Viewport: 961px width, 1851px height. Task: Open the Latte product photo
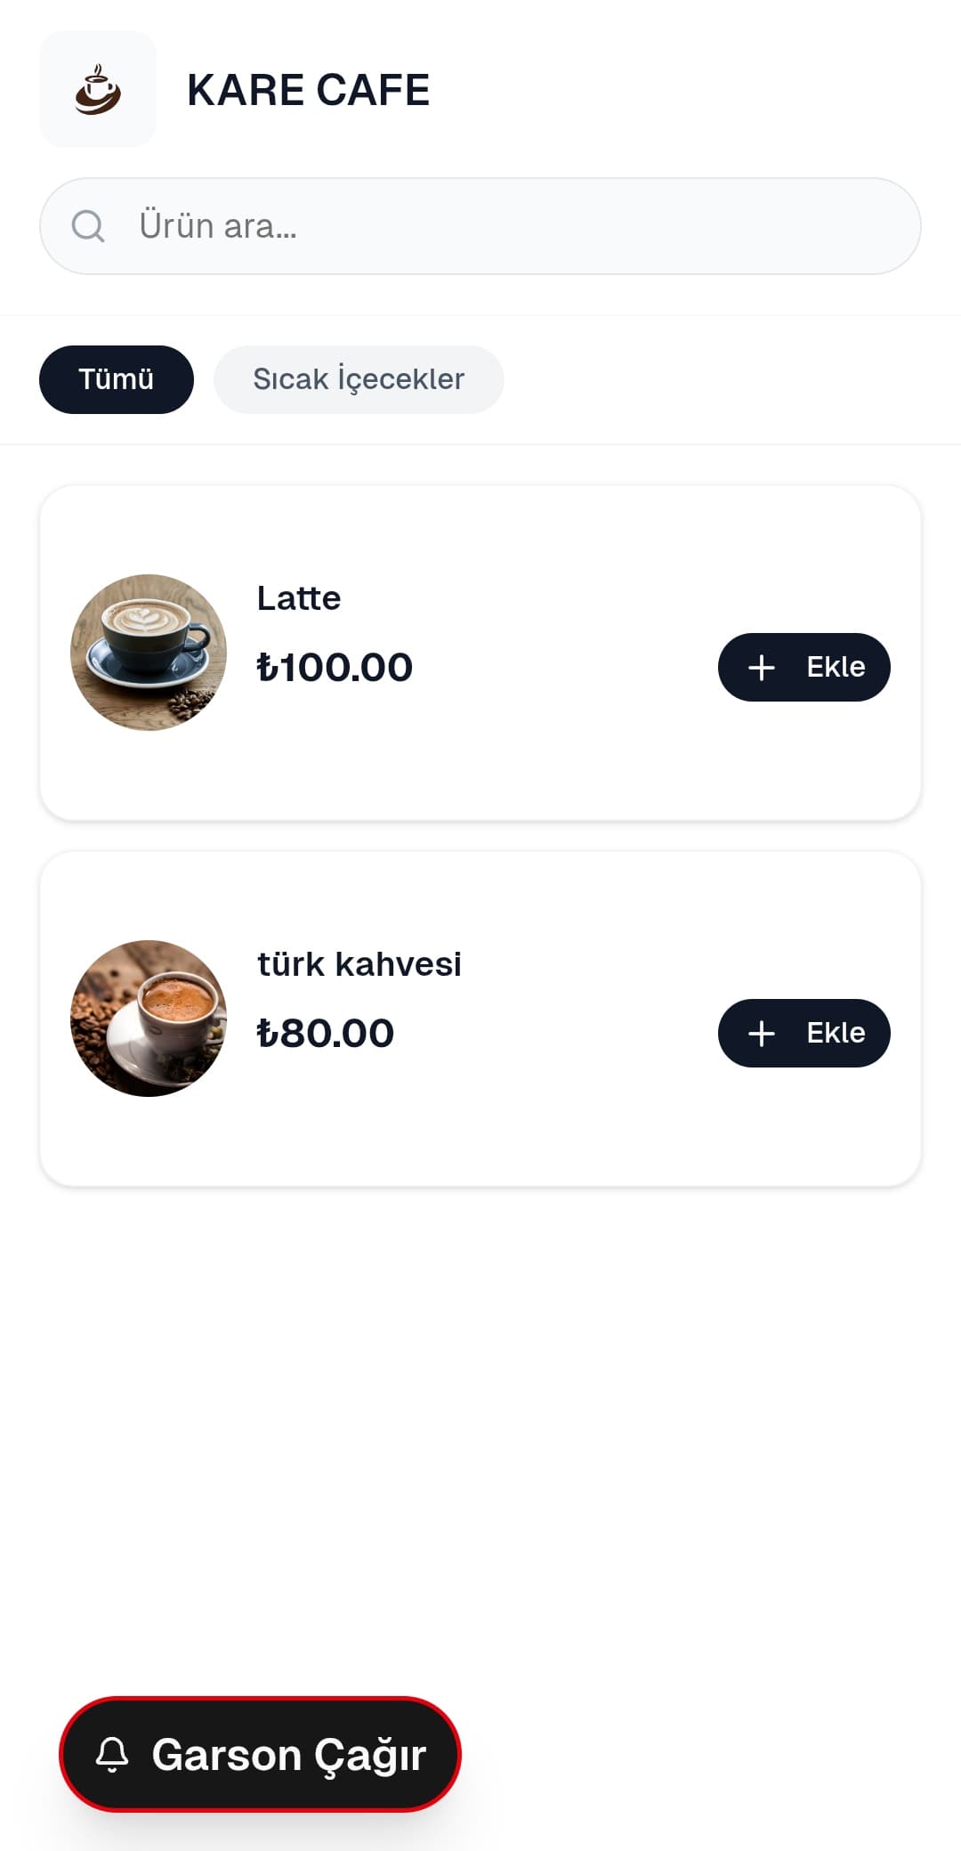(149, 653)
